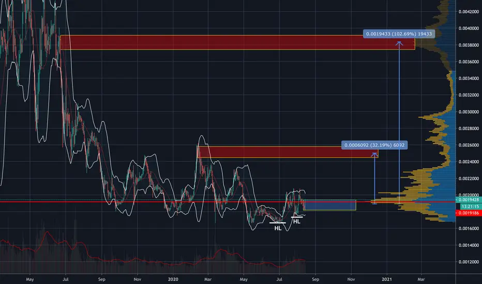This screenshot has height=284, width=482.
Task: Click the 0.0026000 price axis label
Action: point(469,145)
